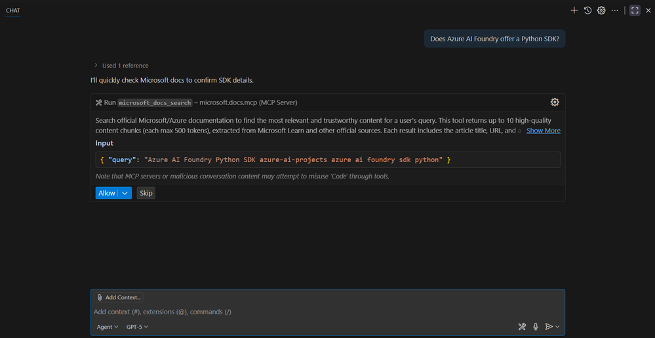Allow the microsoft_docs_search tool run

coord(106,193)
